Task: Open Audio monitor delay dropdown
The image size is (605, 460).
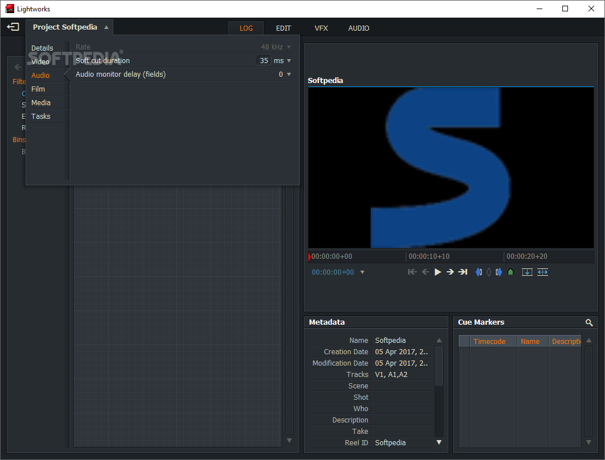Action: [x=289, y=74]
